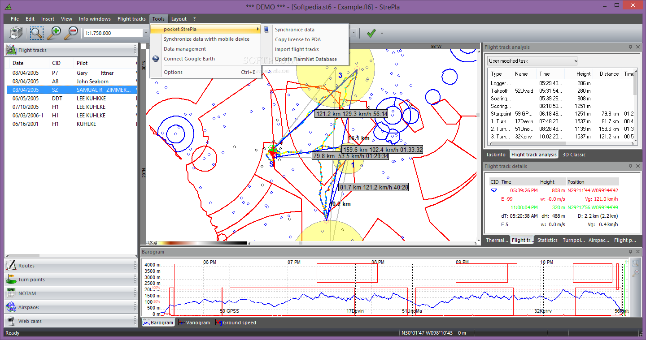
Task: Select the zoom window magnifier tool
Action: coord(36,33)
